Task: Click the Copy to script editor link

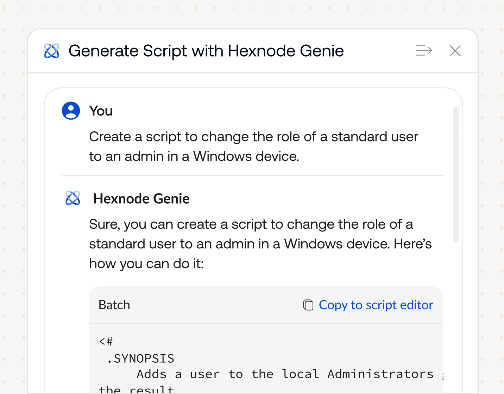Action: [x=376, y=305]
